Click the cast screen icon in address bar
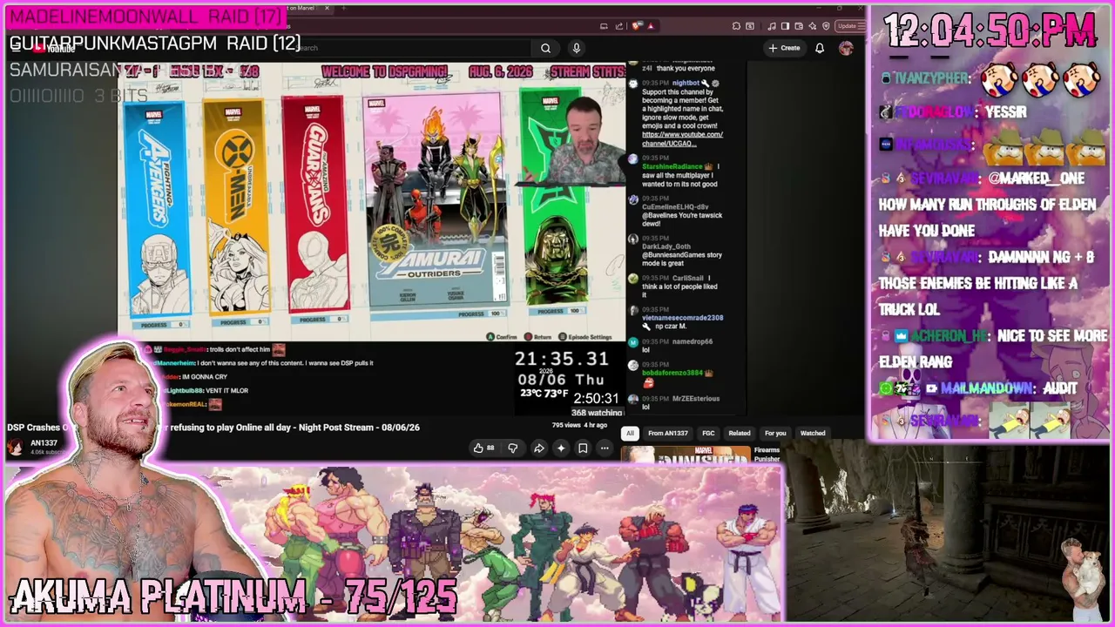 pos(604,26)
